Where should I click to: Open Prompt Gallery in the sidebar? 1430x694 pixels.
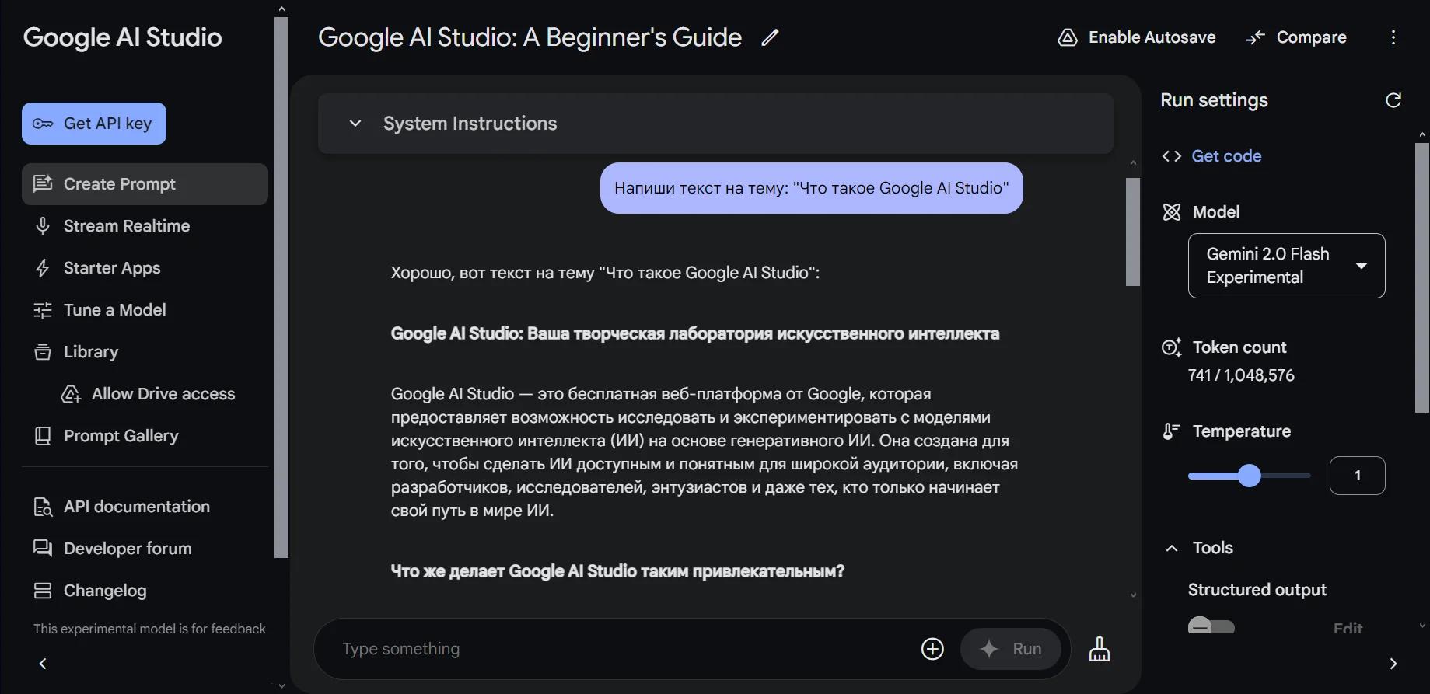pos(145,436)
